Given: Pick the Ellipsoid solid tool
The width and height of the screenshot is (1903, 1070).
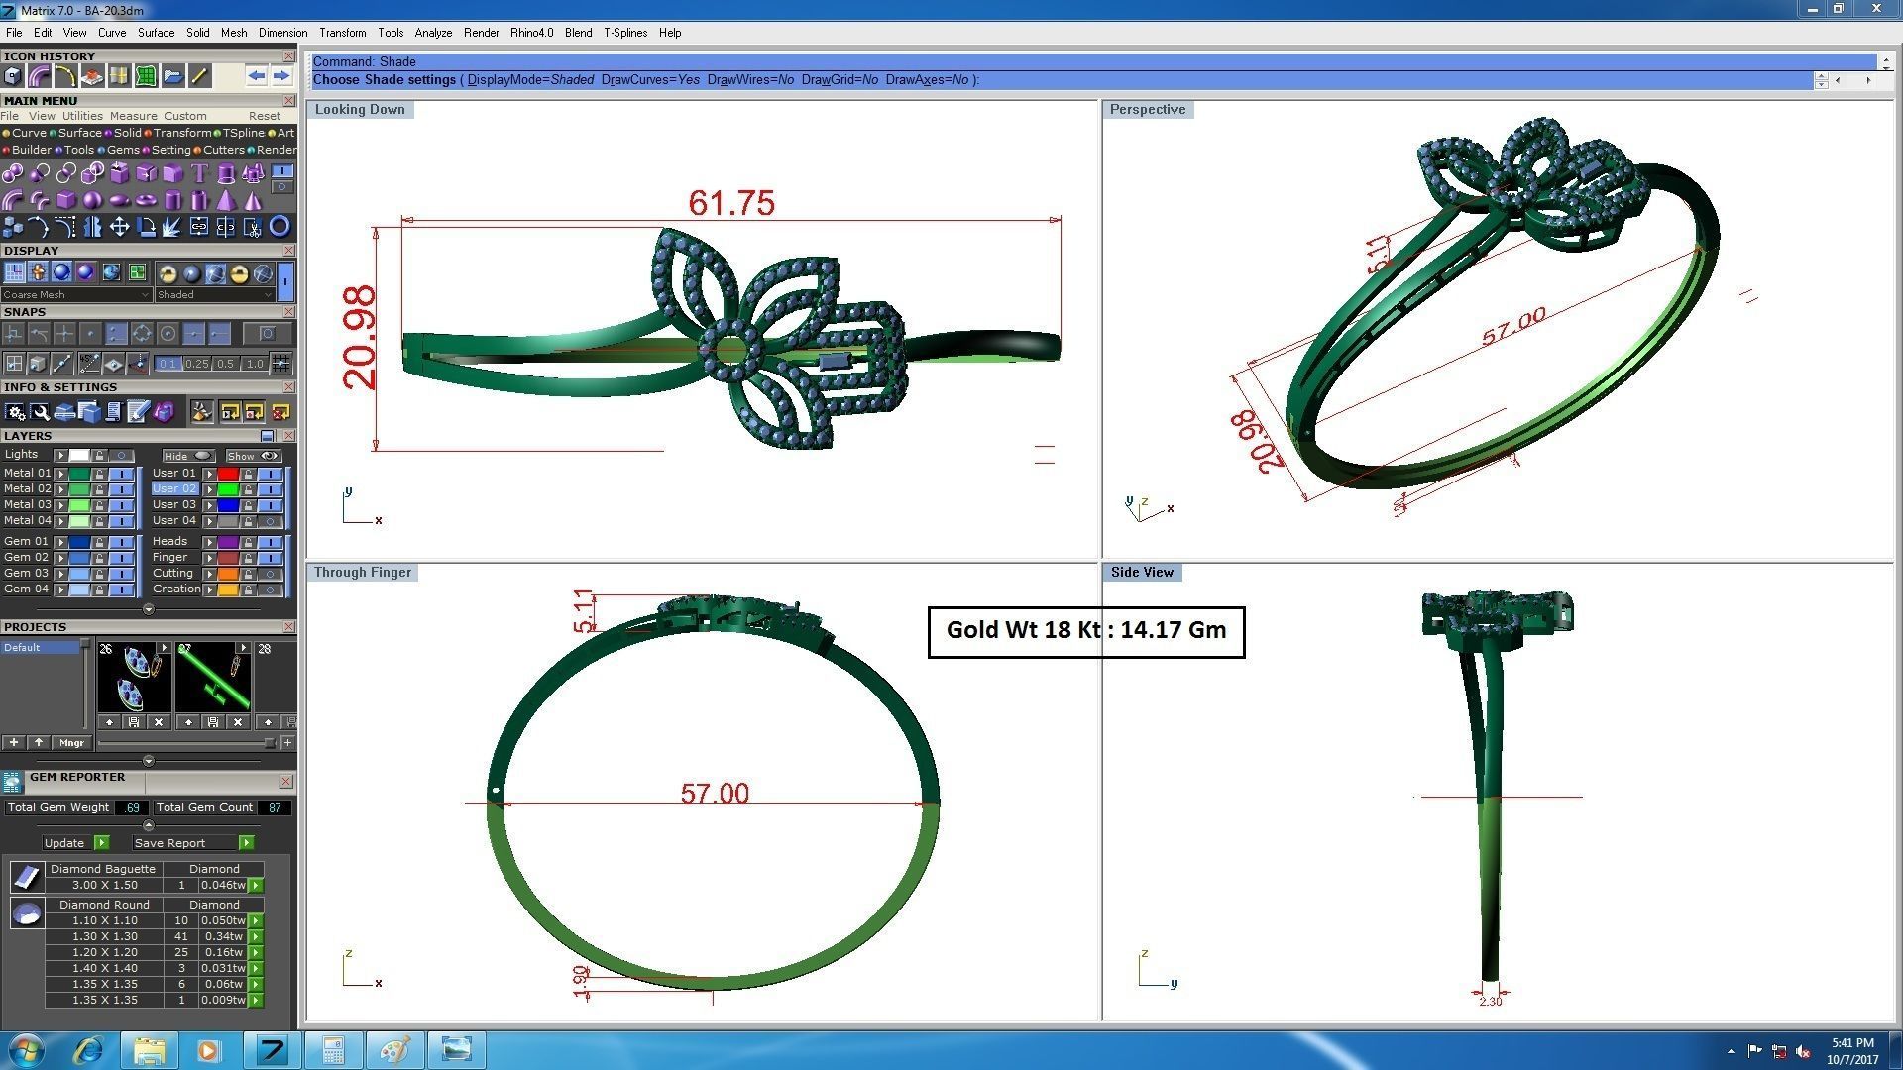Looking at the screenshot, I should (x=119, y=200).
